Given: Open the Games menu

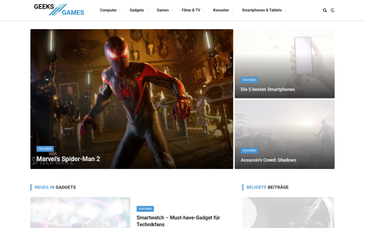Looking at the screenshot, I should (x=162, y=10).
